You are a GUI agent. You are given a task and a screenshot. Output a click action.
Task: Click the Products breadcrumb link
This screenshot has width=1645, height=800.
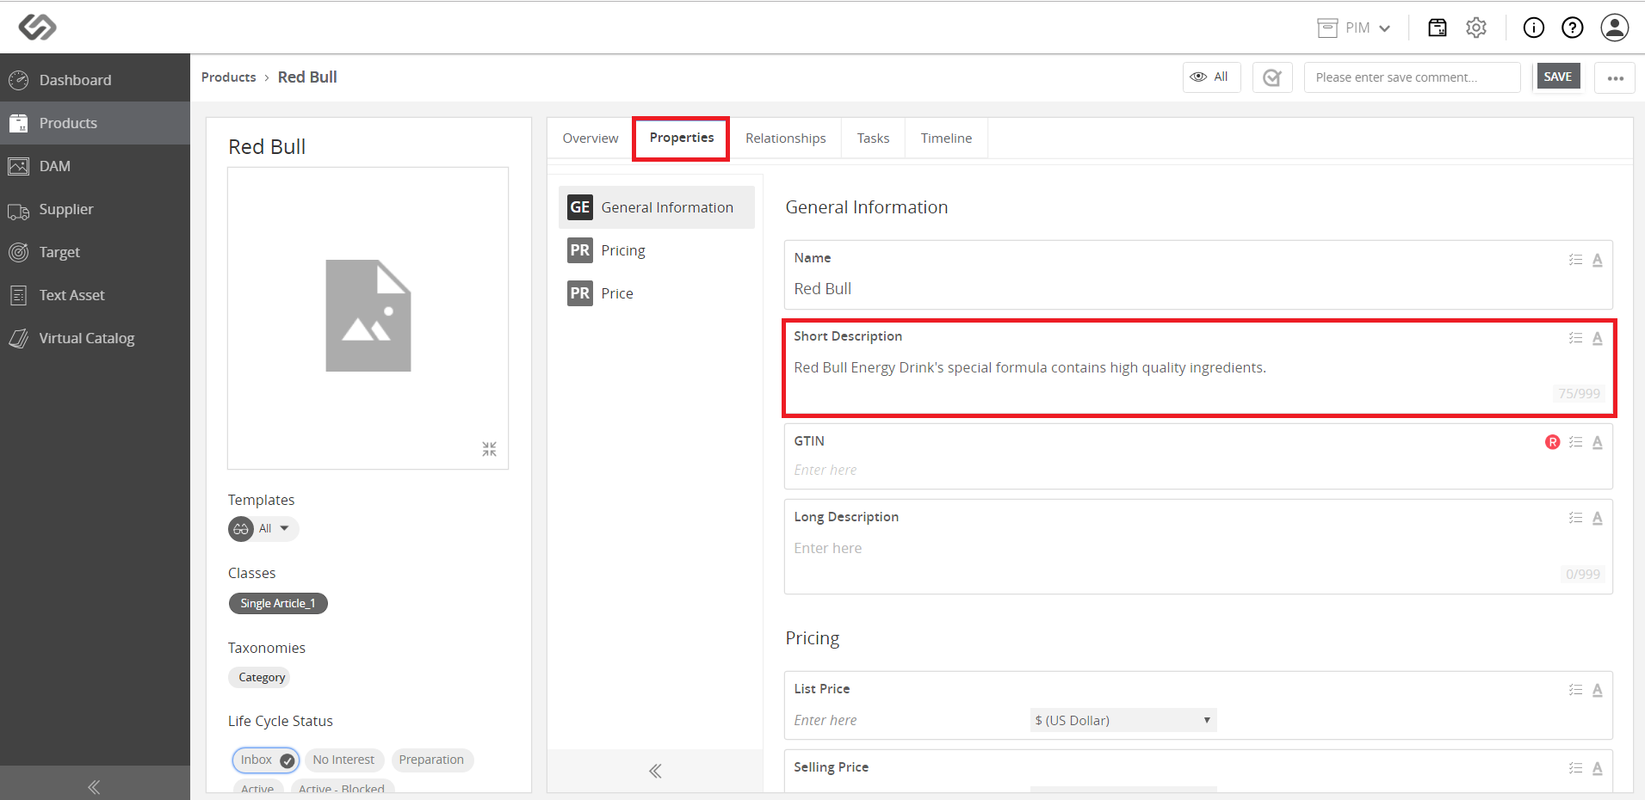pyautogui.click(x=228, y=77)
